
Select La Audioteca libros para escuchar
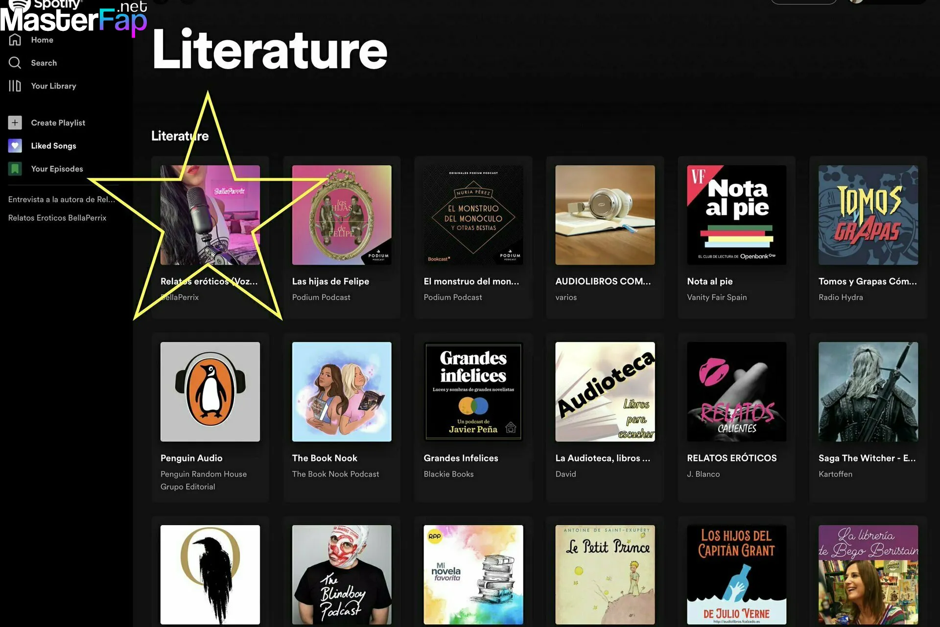click(x=605, y=417)
